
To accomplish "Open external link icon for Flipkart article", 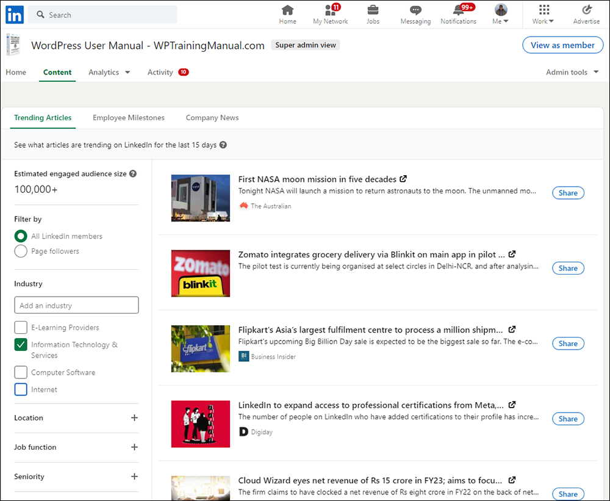I will pyautogui.click(x=512, y=330).
